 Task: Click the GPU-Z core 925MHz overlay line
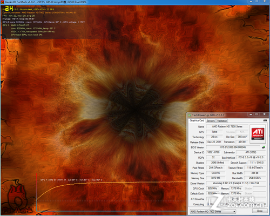(44, 22)
